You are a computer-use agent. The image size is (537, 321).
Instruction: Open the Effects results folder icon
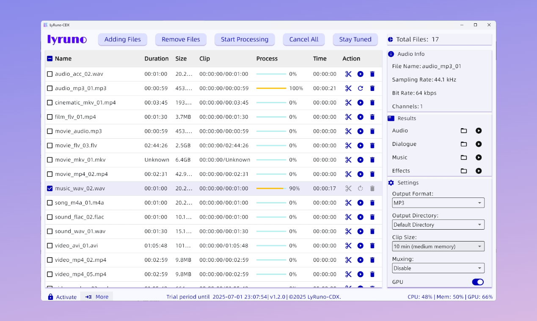coord(464,171)
